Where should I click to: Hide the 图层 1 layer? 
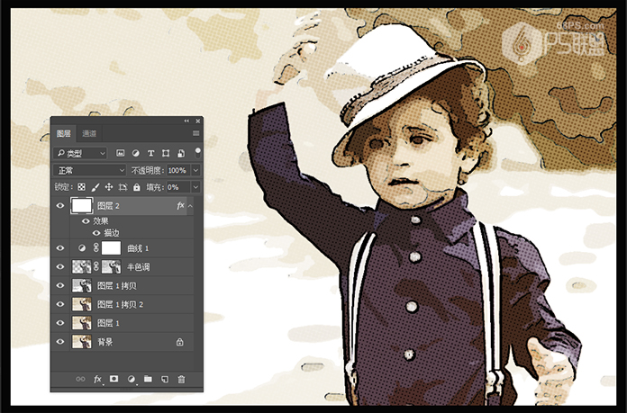coord(60,323)
